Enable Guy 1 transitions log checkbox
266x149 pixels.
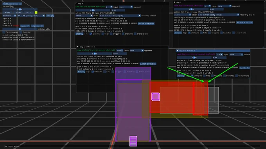135,34
